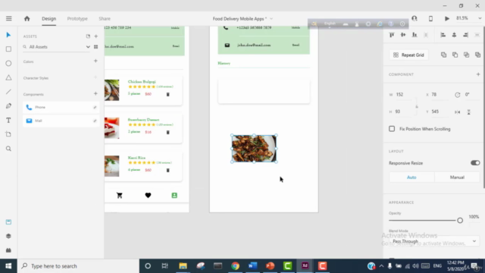The image size is (485, 273).
Task: Open the document title dropdown arrow
Action: pos(271,19)
